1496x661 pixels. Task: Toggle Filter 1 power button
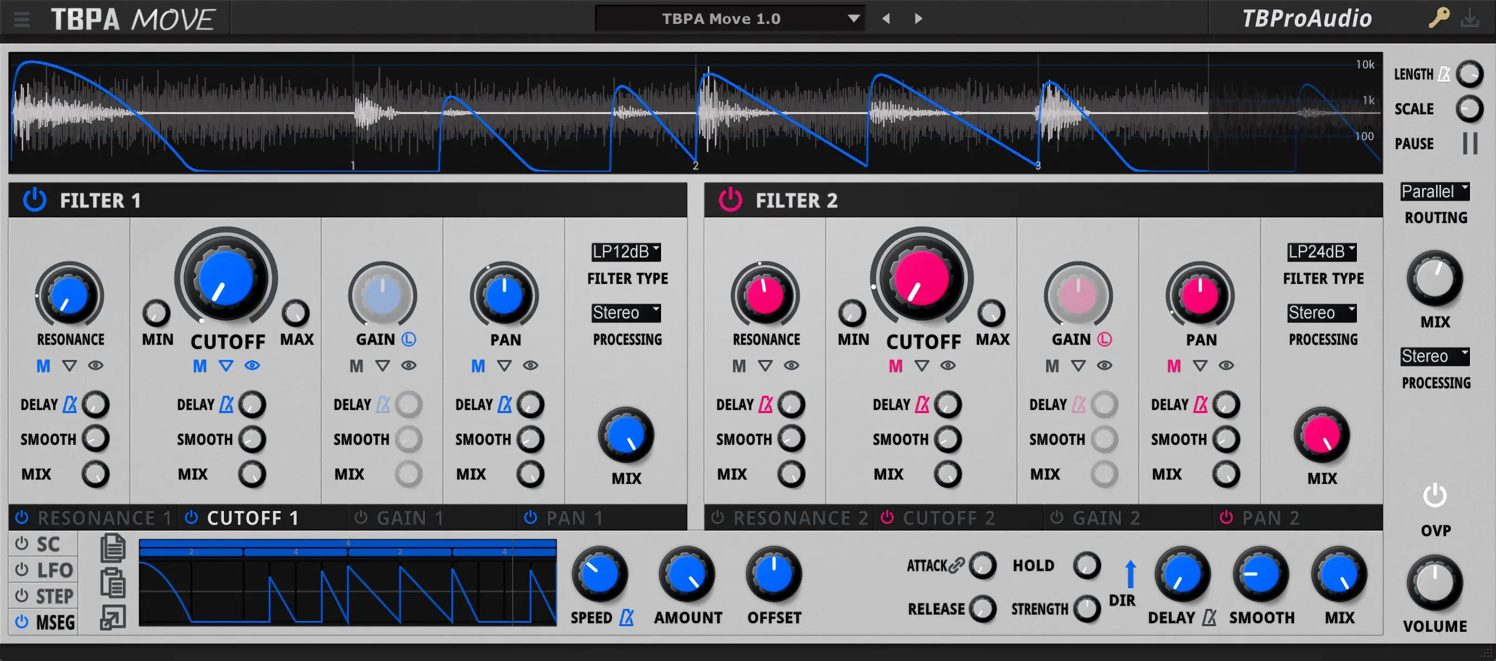[35, 200]
